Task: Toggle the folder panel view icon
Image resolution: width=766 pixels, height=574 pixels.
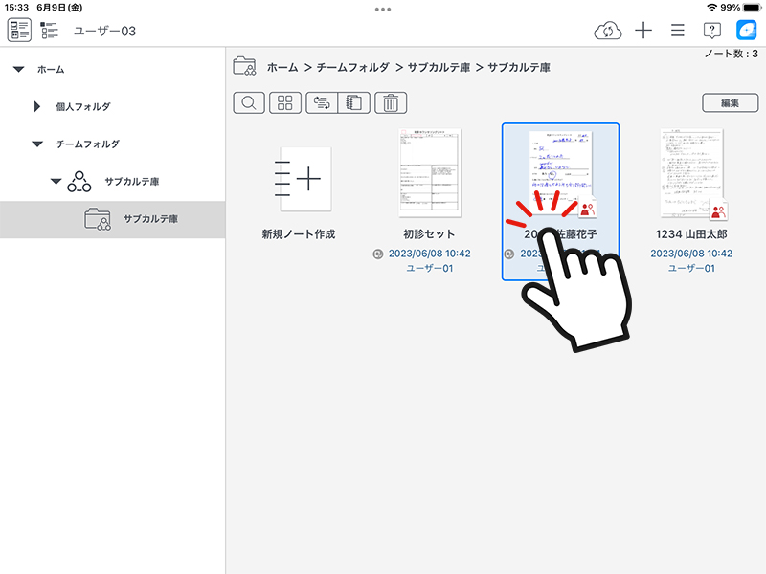Action: [19, 31]
